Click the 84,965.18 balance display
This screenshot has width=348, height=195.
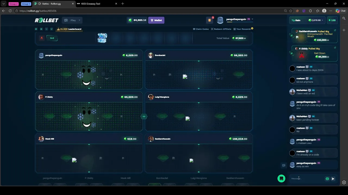[x=137, y=20]
